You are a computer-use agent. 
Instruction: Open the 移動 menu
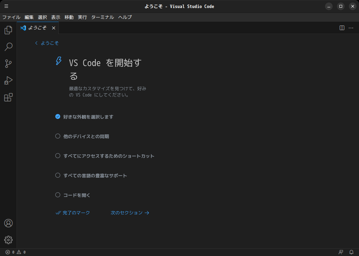[69, 17]
